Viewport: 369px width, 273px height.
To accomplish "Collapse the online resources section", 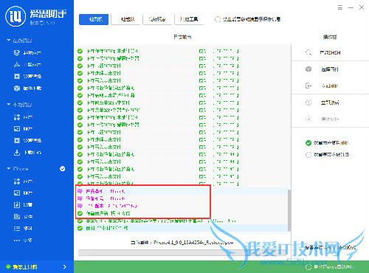I will pyautogui.click(x=9, y=40).
